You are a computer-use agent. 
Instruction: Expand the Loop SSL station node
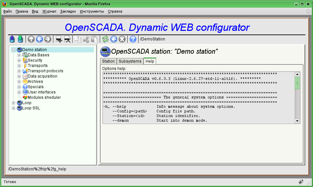(x=13, y=108)
